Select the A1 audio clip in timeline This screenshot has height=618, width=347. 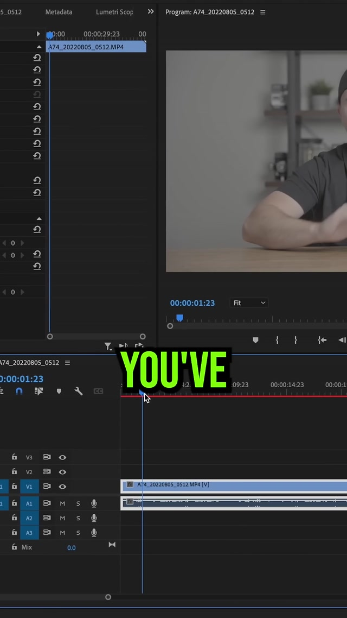click(x=234, y=503)
